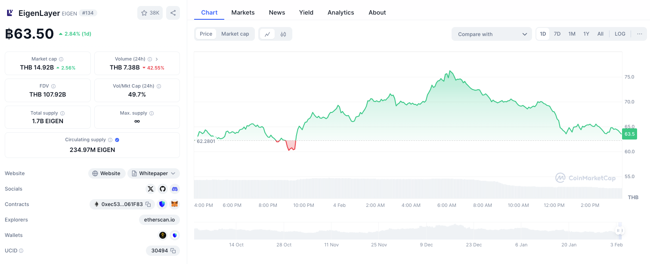The image size is (650, 264).
Task: Click the Website button
Action: [x=107, y=173]
